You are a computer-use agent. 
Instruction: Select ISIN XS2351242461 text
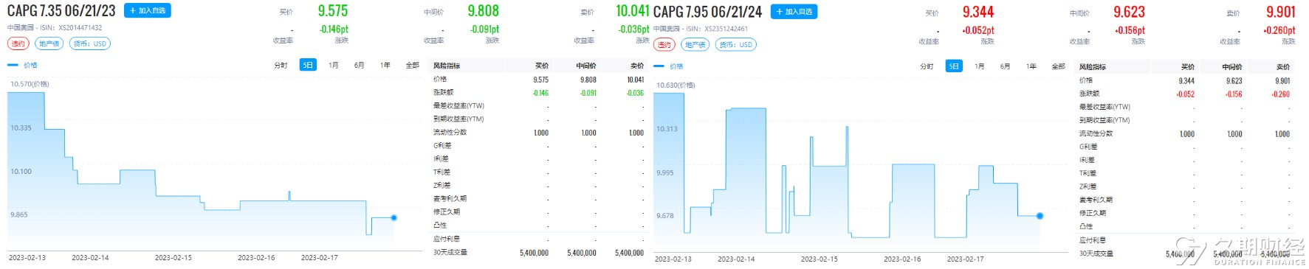[x=726, y=29]
